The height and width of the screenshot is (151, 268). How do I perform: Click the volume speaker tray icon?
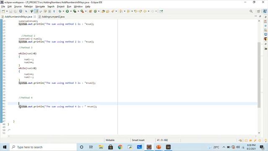(238, 147)
